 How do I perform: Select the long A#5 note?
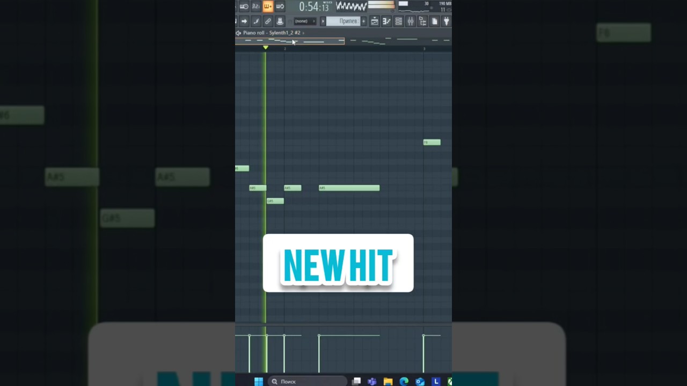[x=349, y=188]
